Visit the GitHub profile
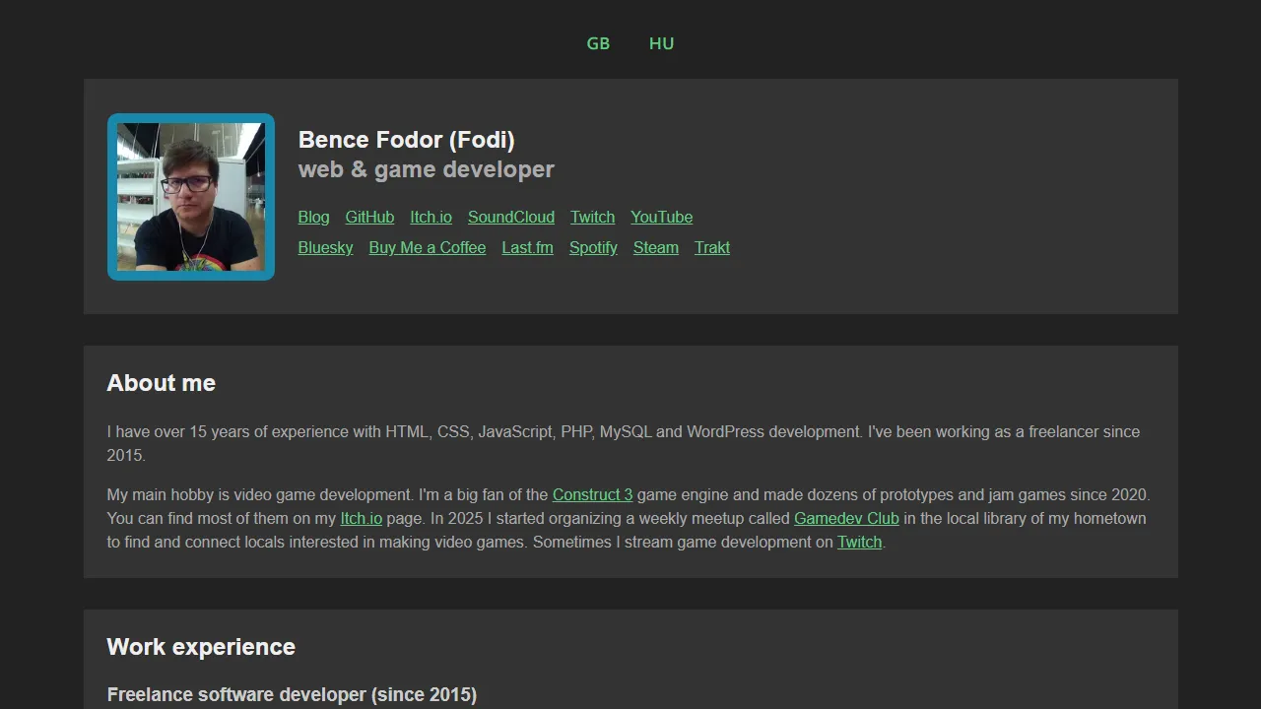The image size is (1261, 709). pos(369,217)
